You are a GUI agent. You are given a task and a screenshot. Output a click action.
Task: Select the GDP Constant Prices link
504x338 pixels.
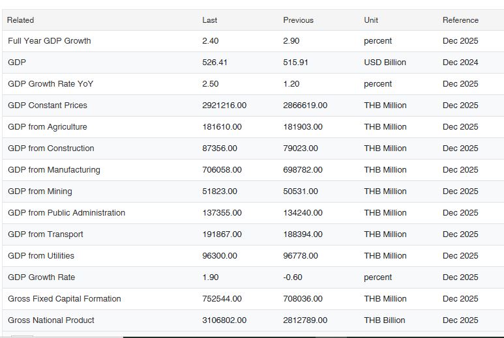pyautogui.click(x=48, y=106)
